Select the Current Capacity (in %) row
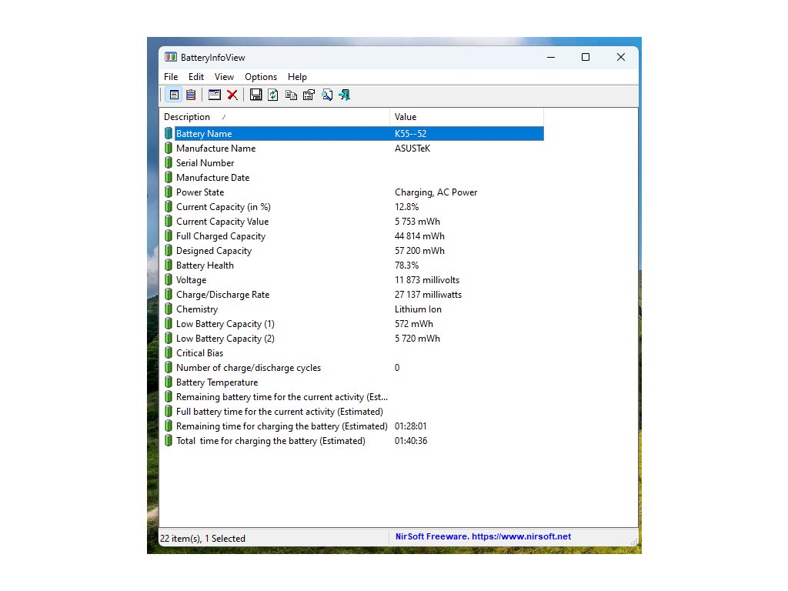 [354, 207]
